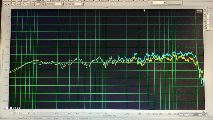The height and width of the screenshot is (120, 213).
Task: Click the white box toolbar icon
Action: click(38, 4)
